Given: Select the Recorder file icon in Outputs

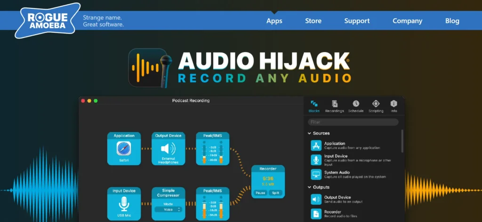Looking at the screenshot, I should (316, 214).
